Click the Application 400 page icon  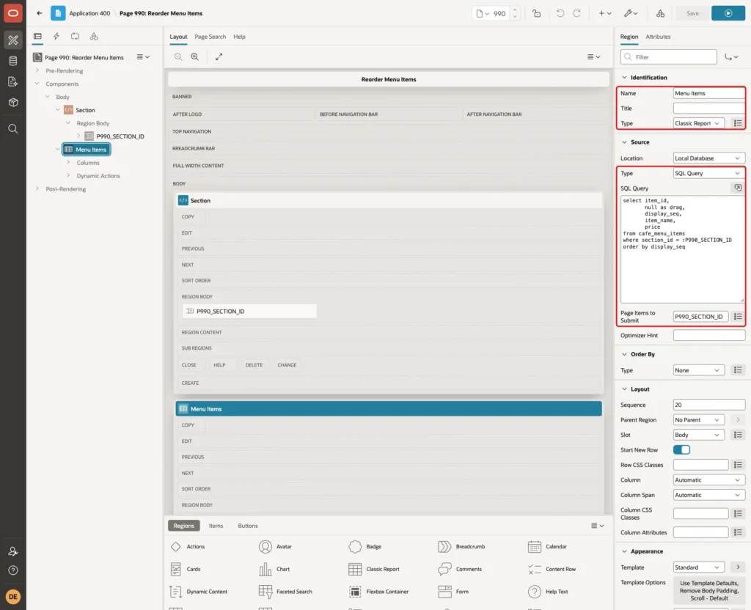[58, 13]
